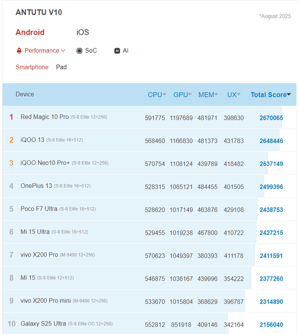Sort by MEM column arrow
Screen dimensions: 299x334
(x=216, y=95)
